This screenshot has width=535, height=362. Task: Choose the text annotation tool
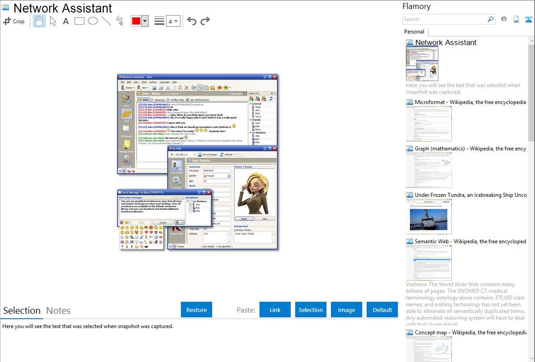coord(66,21)
